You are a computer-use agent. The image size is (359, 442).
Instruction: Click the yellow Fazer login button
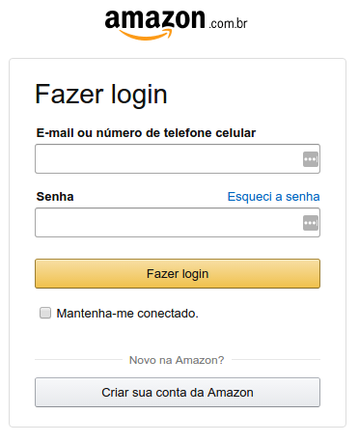pos(178,274)
